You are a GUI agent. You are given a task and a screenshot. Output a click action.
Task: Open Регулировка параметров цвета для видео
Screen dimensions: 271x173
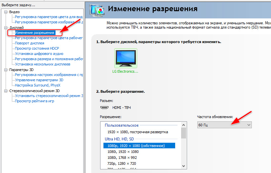pos(49,17)
